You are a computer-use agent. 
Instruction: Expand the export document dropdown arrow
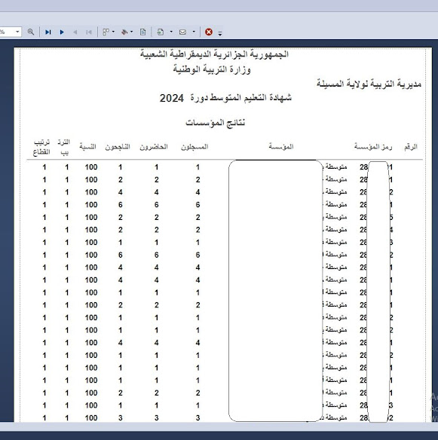(x=171, y=32)
